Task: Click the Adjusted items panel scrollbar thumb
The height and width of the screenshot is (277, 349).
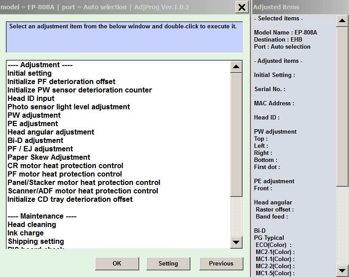Action: [342, 106]
